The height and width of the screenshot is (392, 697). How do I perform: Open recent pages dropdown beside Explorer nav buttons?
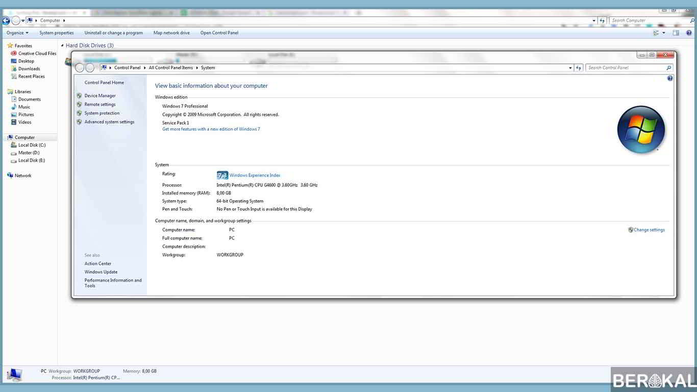coord(23,20)
